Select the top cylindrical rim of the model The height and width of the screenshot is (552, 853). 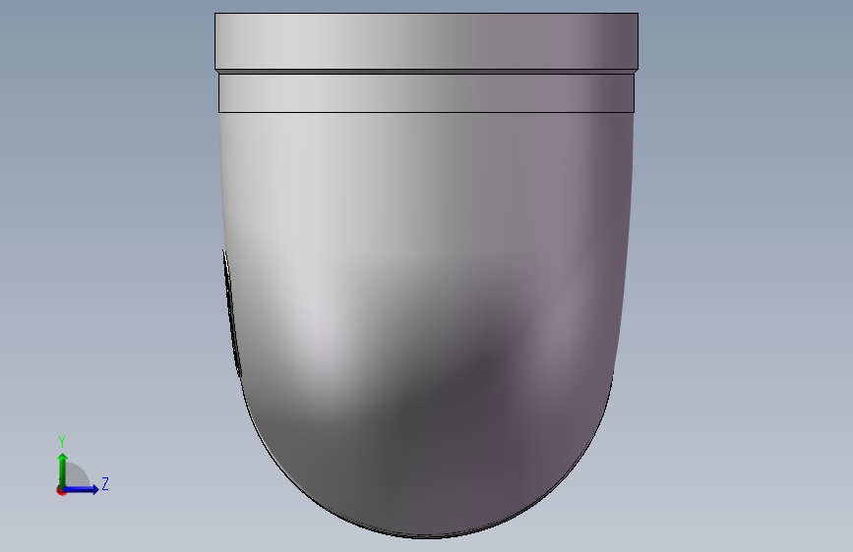(x=427, y=41)
